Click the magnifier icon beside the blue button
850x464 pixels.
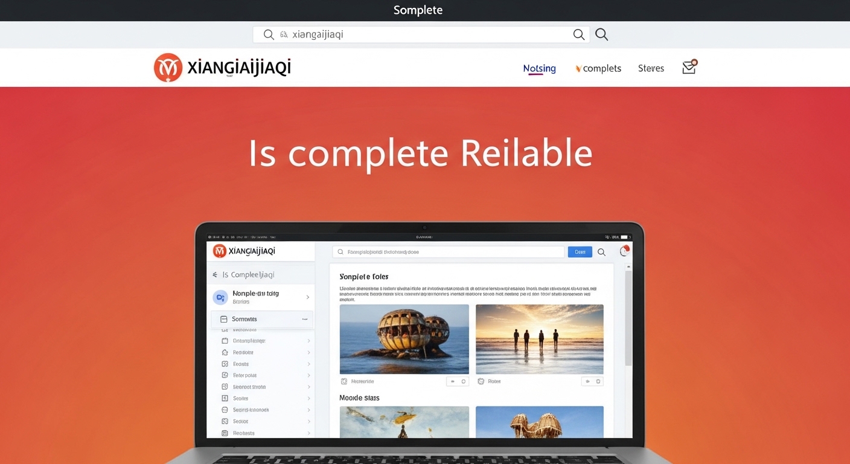click(x=601, y=252)
